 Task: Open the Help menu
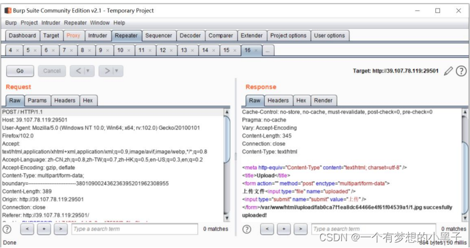119,23
